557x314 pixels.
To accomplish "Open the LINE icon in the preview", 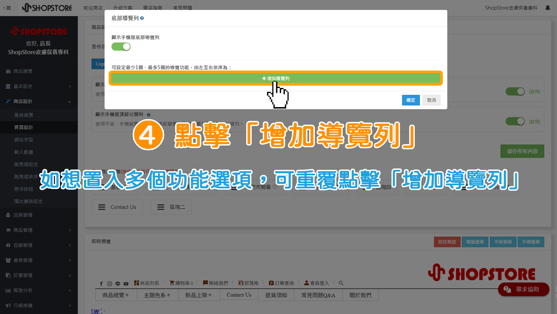I will [x=118, y=284].
